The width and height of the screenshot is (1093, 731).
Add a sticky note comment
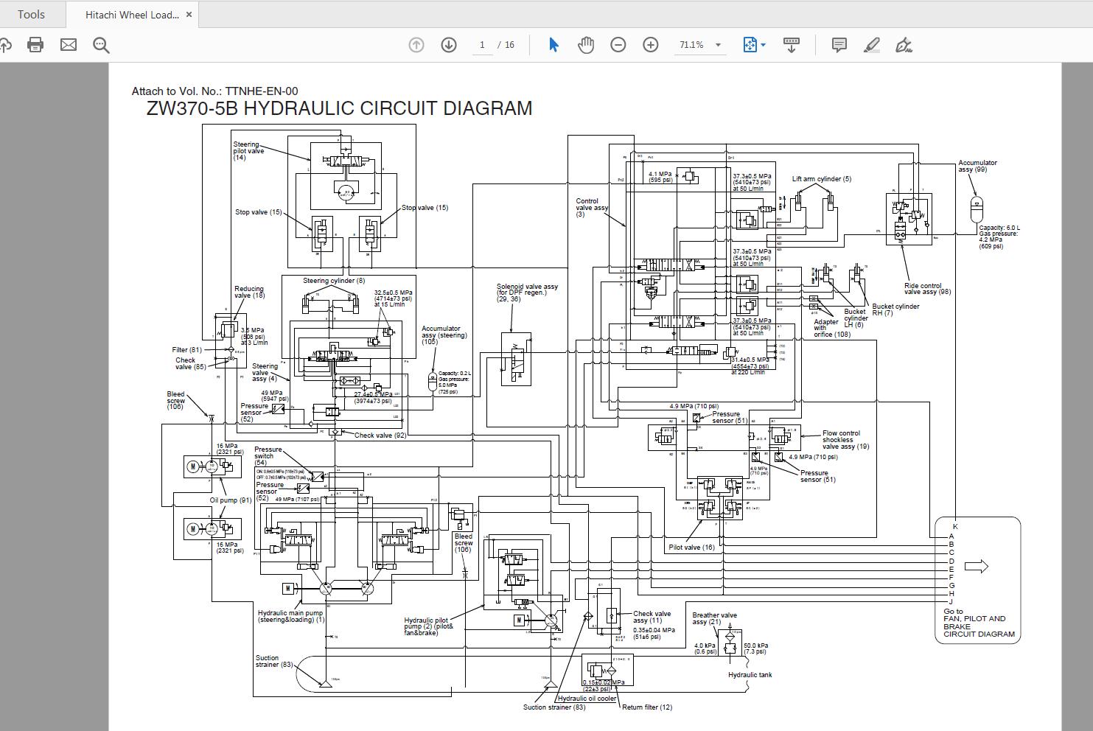(838, 44)
